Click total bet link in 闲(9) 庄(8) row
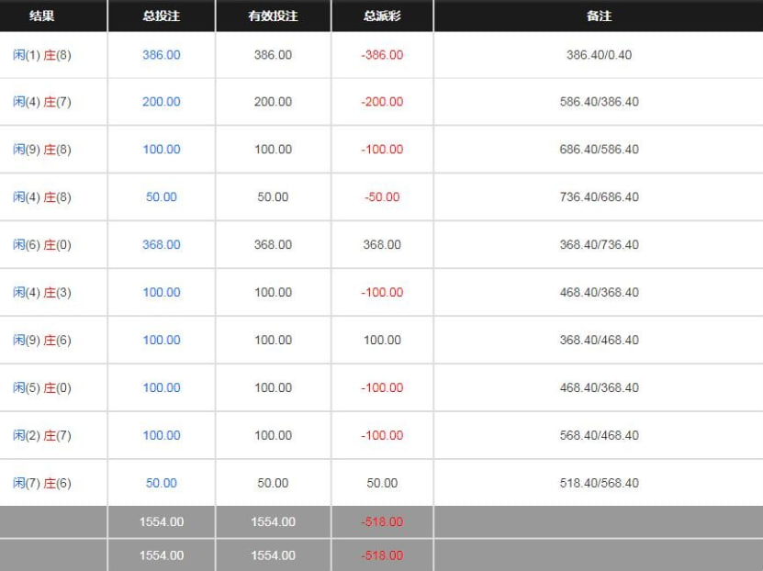Image resolution: width=763 pixels, height=571 pixels. coord(162,150)
